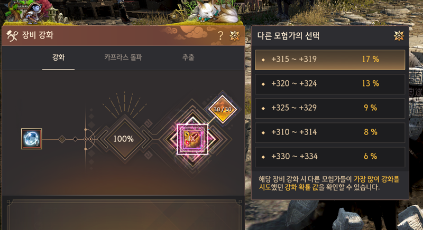Click the 다른 모험가의 선택 panel title

[x=288, y=35]
